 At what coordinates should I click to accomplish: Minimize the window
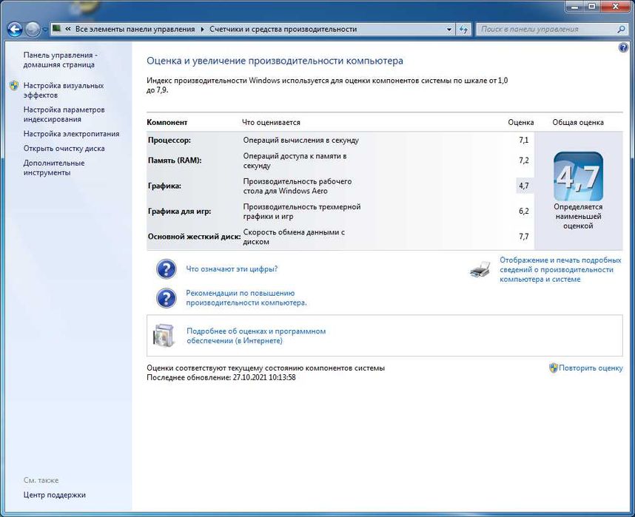click(x=574, y=6)
